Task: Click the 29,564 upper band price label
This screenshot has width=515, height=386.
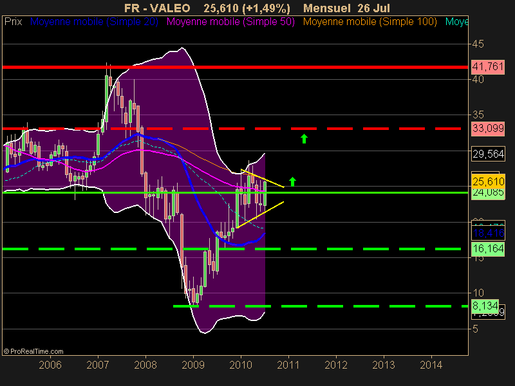Action: pyautogui.click(x=488, y=154)
